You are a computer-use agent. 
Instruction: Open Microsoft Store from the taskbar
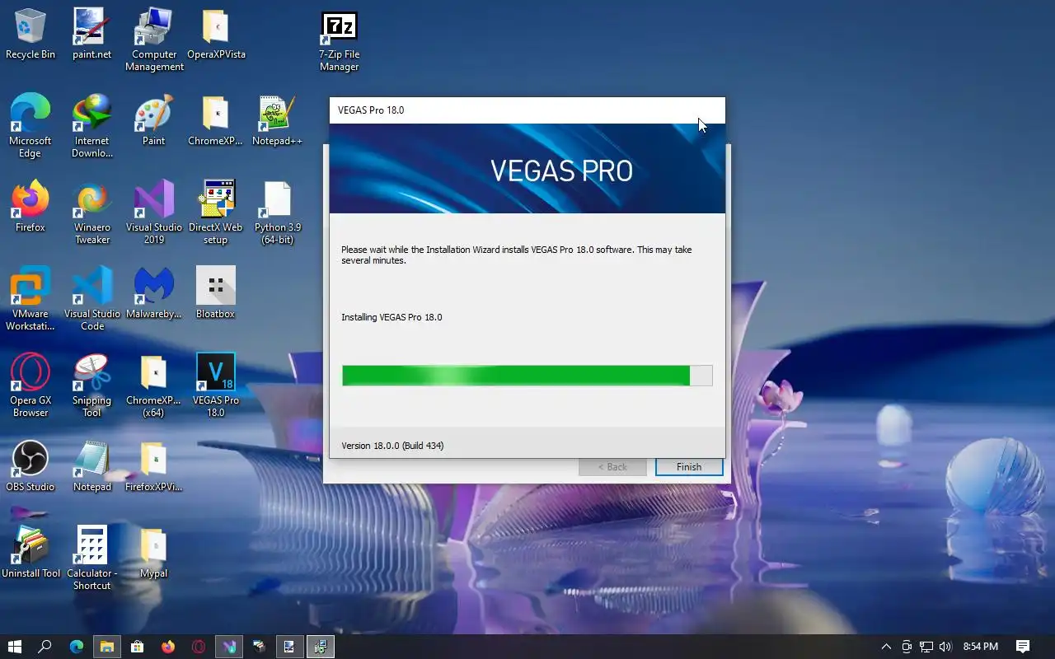pos(137,647)
